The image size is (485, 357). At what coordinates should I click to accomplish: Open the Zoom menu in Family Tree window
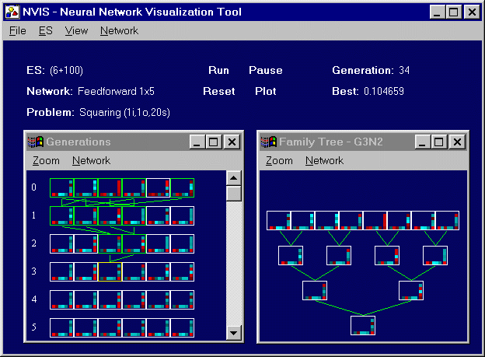[279, 160]
